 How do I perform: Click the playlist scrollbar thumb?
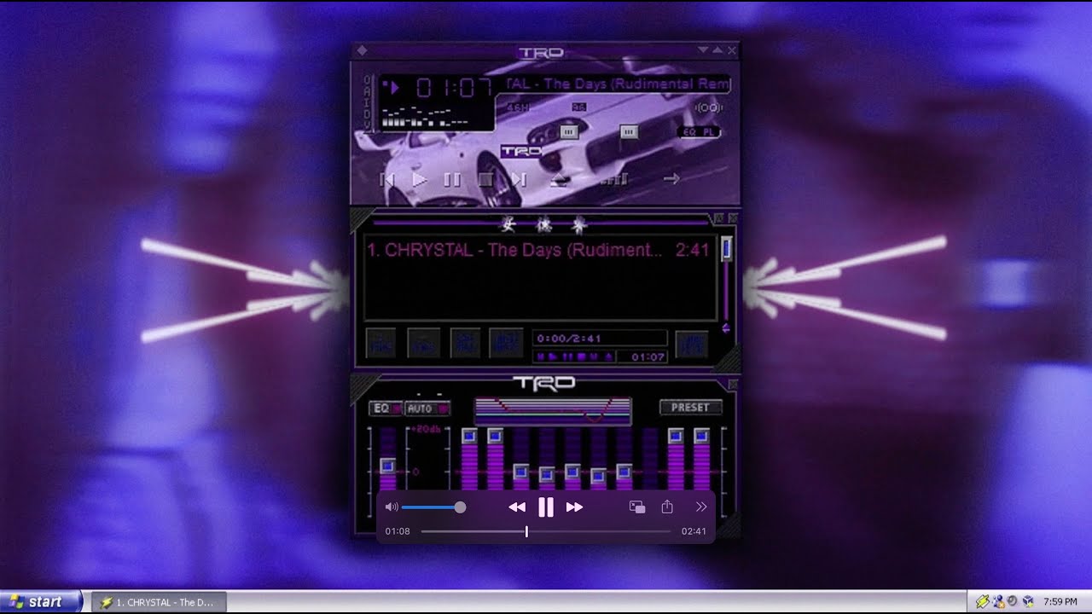[727, 248]
